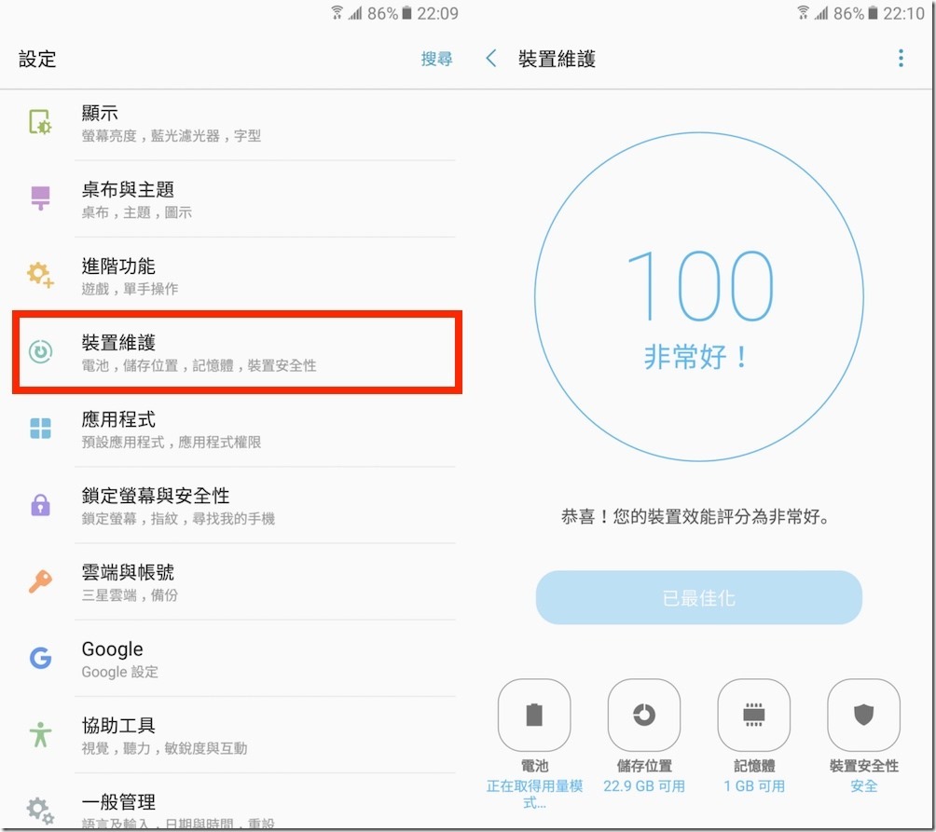Tap the 一般管理 gears icon

click(41, 811)
